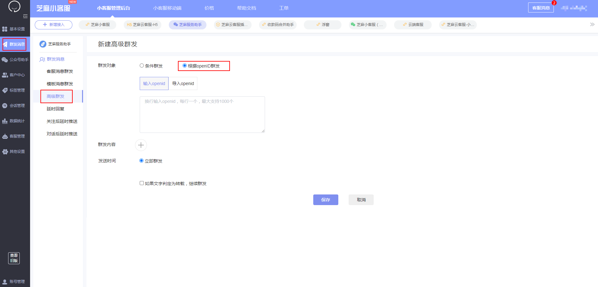Open 会话管理 in the sidebar
Image resolution: width=598 pixels, height=287 pixels.
[15, 106]
